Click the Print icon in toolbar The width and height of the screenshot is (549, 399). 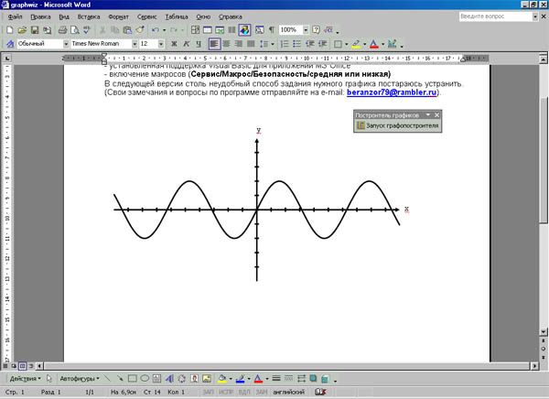coord(62,30)
